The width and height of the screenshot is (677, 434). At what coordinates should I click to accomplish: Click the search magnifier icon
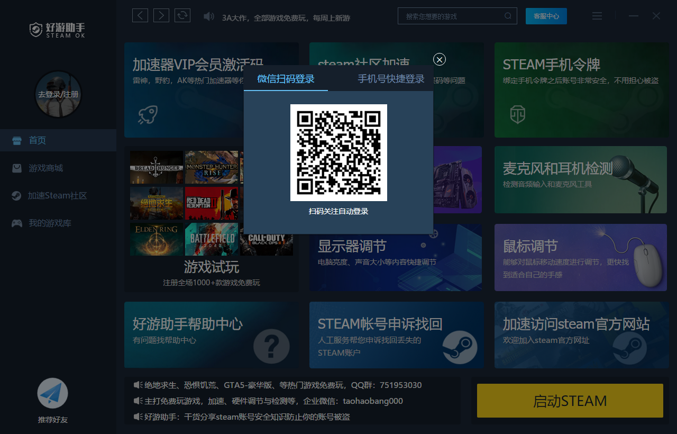pyautogui.click(x=508, y=16)
